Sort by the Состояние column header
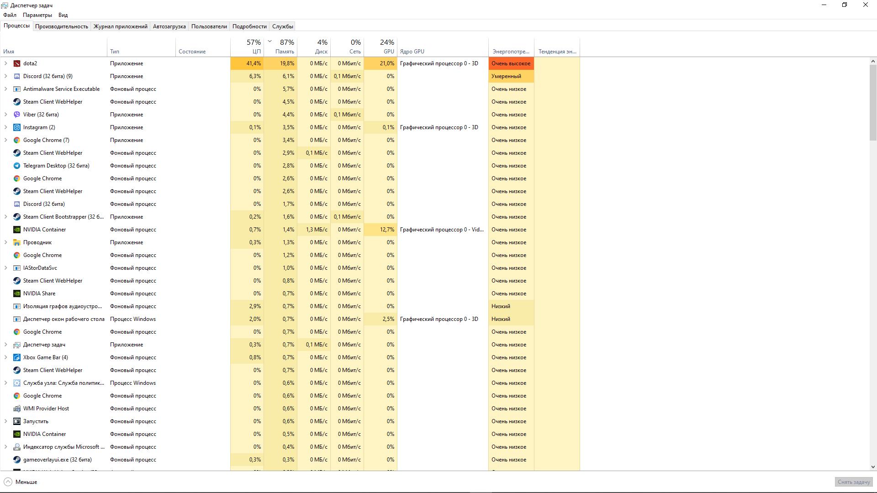 203,47
